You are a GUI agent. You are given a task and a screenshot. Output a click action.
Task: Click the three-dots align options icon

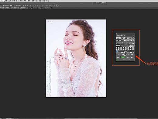point(43,5)
